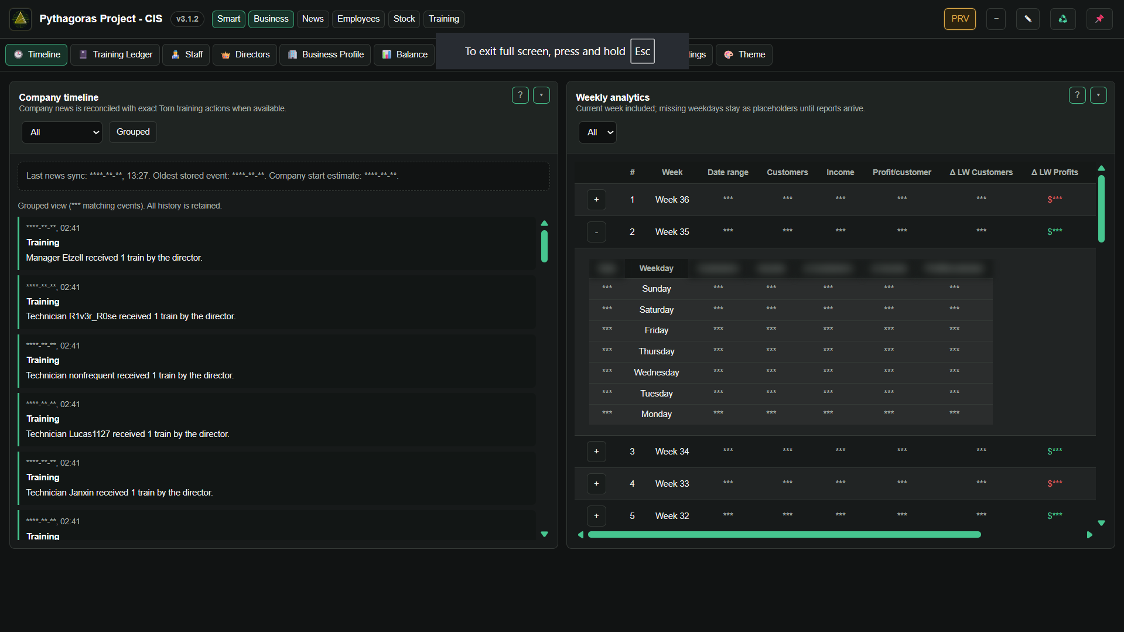Open the Company timeline All filter dropdown
Screen dimensions: 1124x632
click(x=62, y=132)
